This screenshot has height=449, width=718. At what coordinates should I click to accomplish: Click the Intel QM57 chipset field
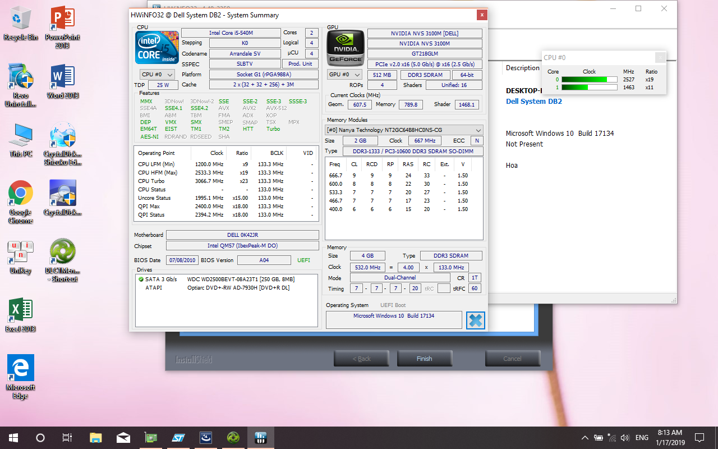click(242, 246)
